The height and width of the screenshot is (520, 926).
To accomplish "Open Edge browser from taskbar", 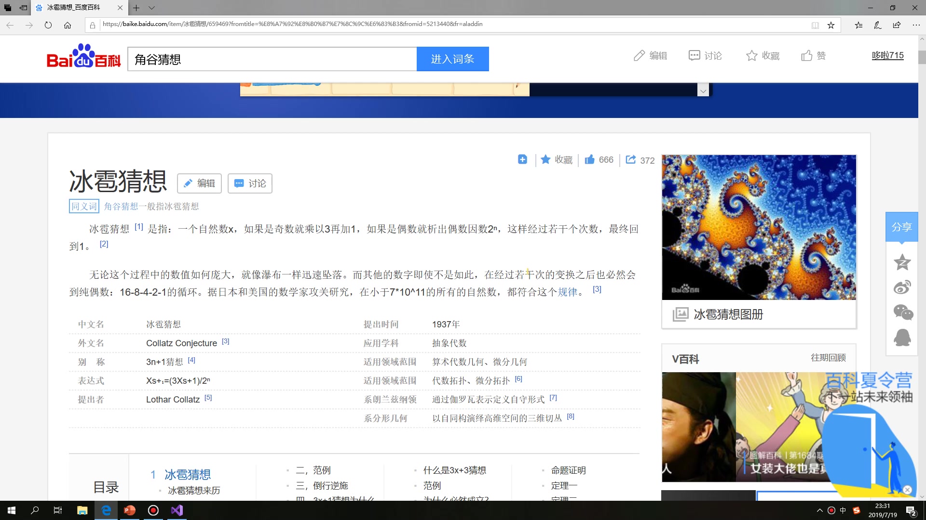I will 106,510.
